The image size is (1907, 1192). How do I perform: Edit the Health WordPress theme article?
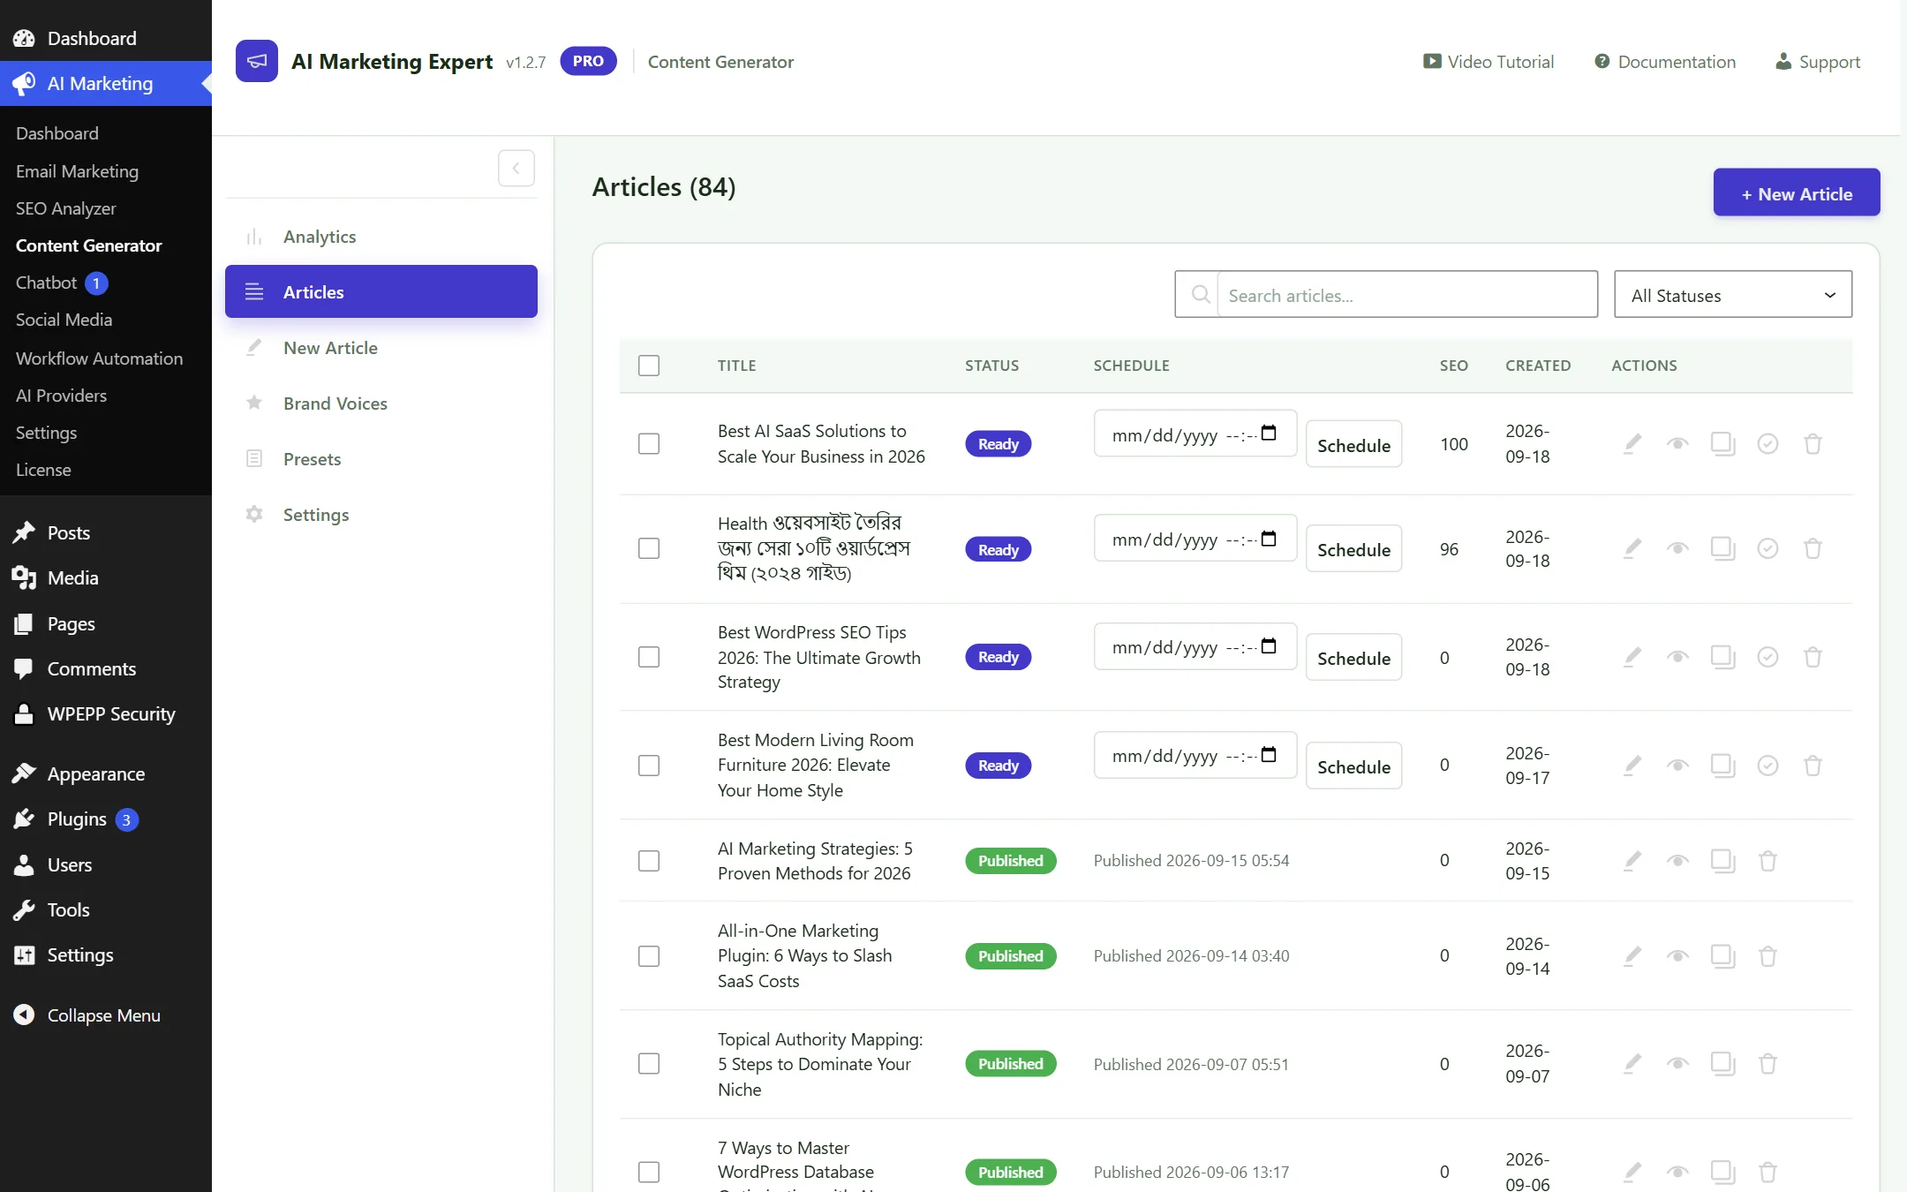[x=1632, y=548]
